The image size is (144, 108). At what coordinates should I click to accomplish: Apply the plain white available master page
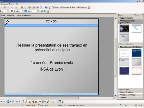coord(124,53)
